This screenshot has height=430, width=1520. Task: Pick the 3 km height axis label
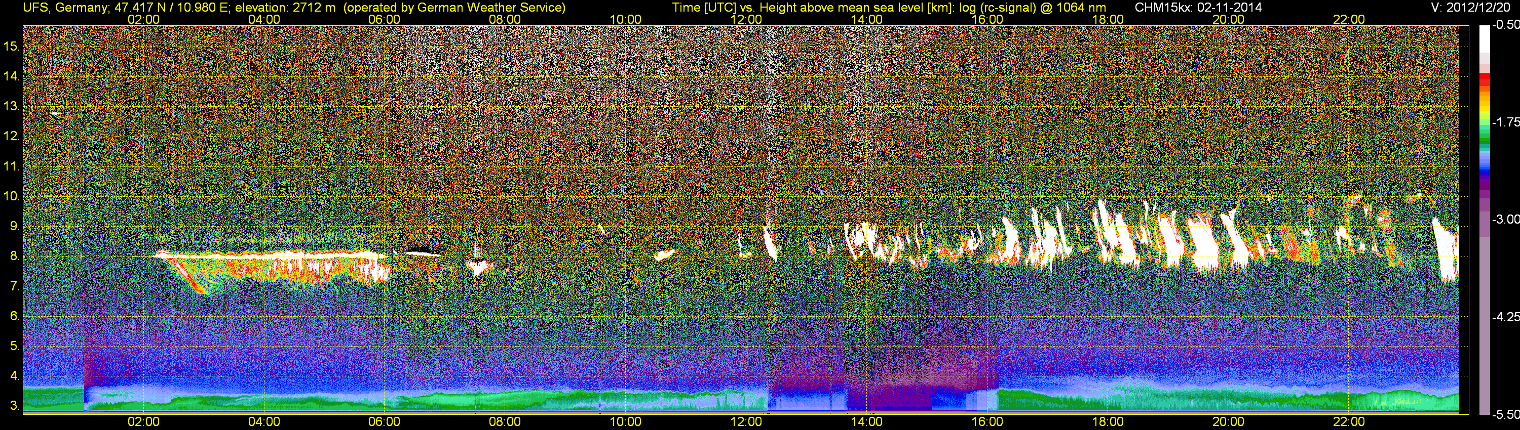[15, 406]
